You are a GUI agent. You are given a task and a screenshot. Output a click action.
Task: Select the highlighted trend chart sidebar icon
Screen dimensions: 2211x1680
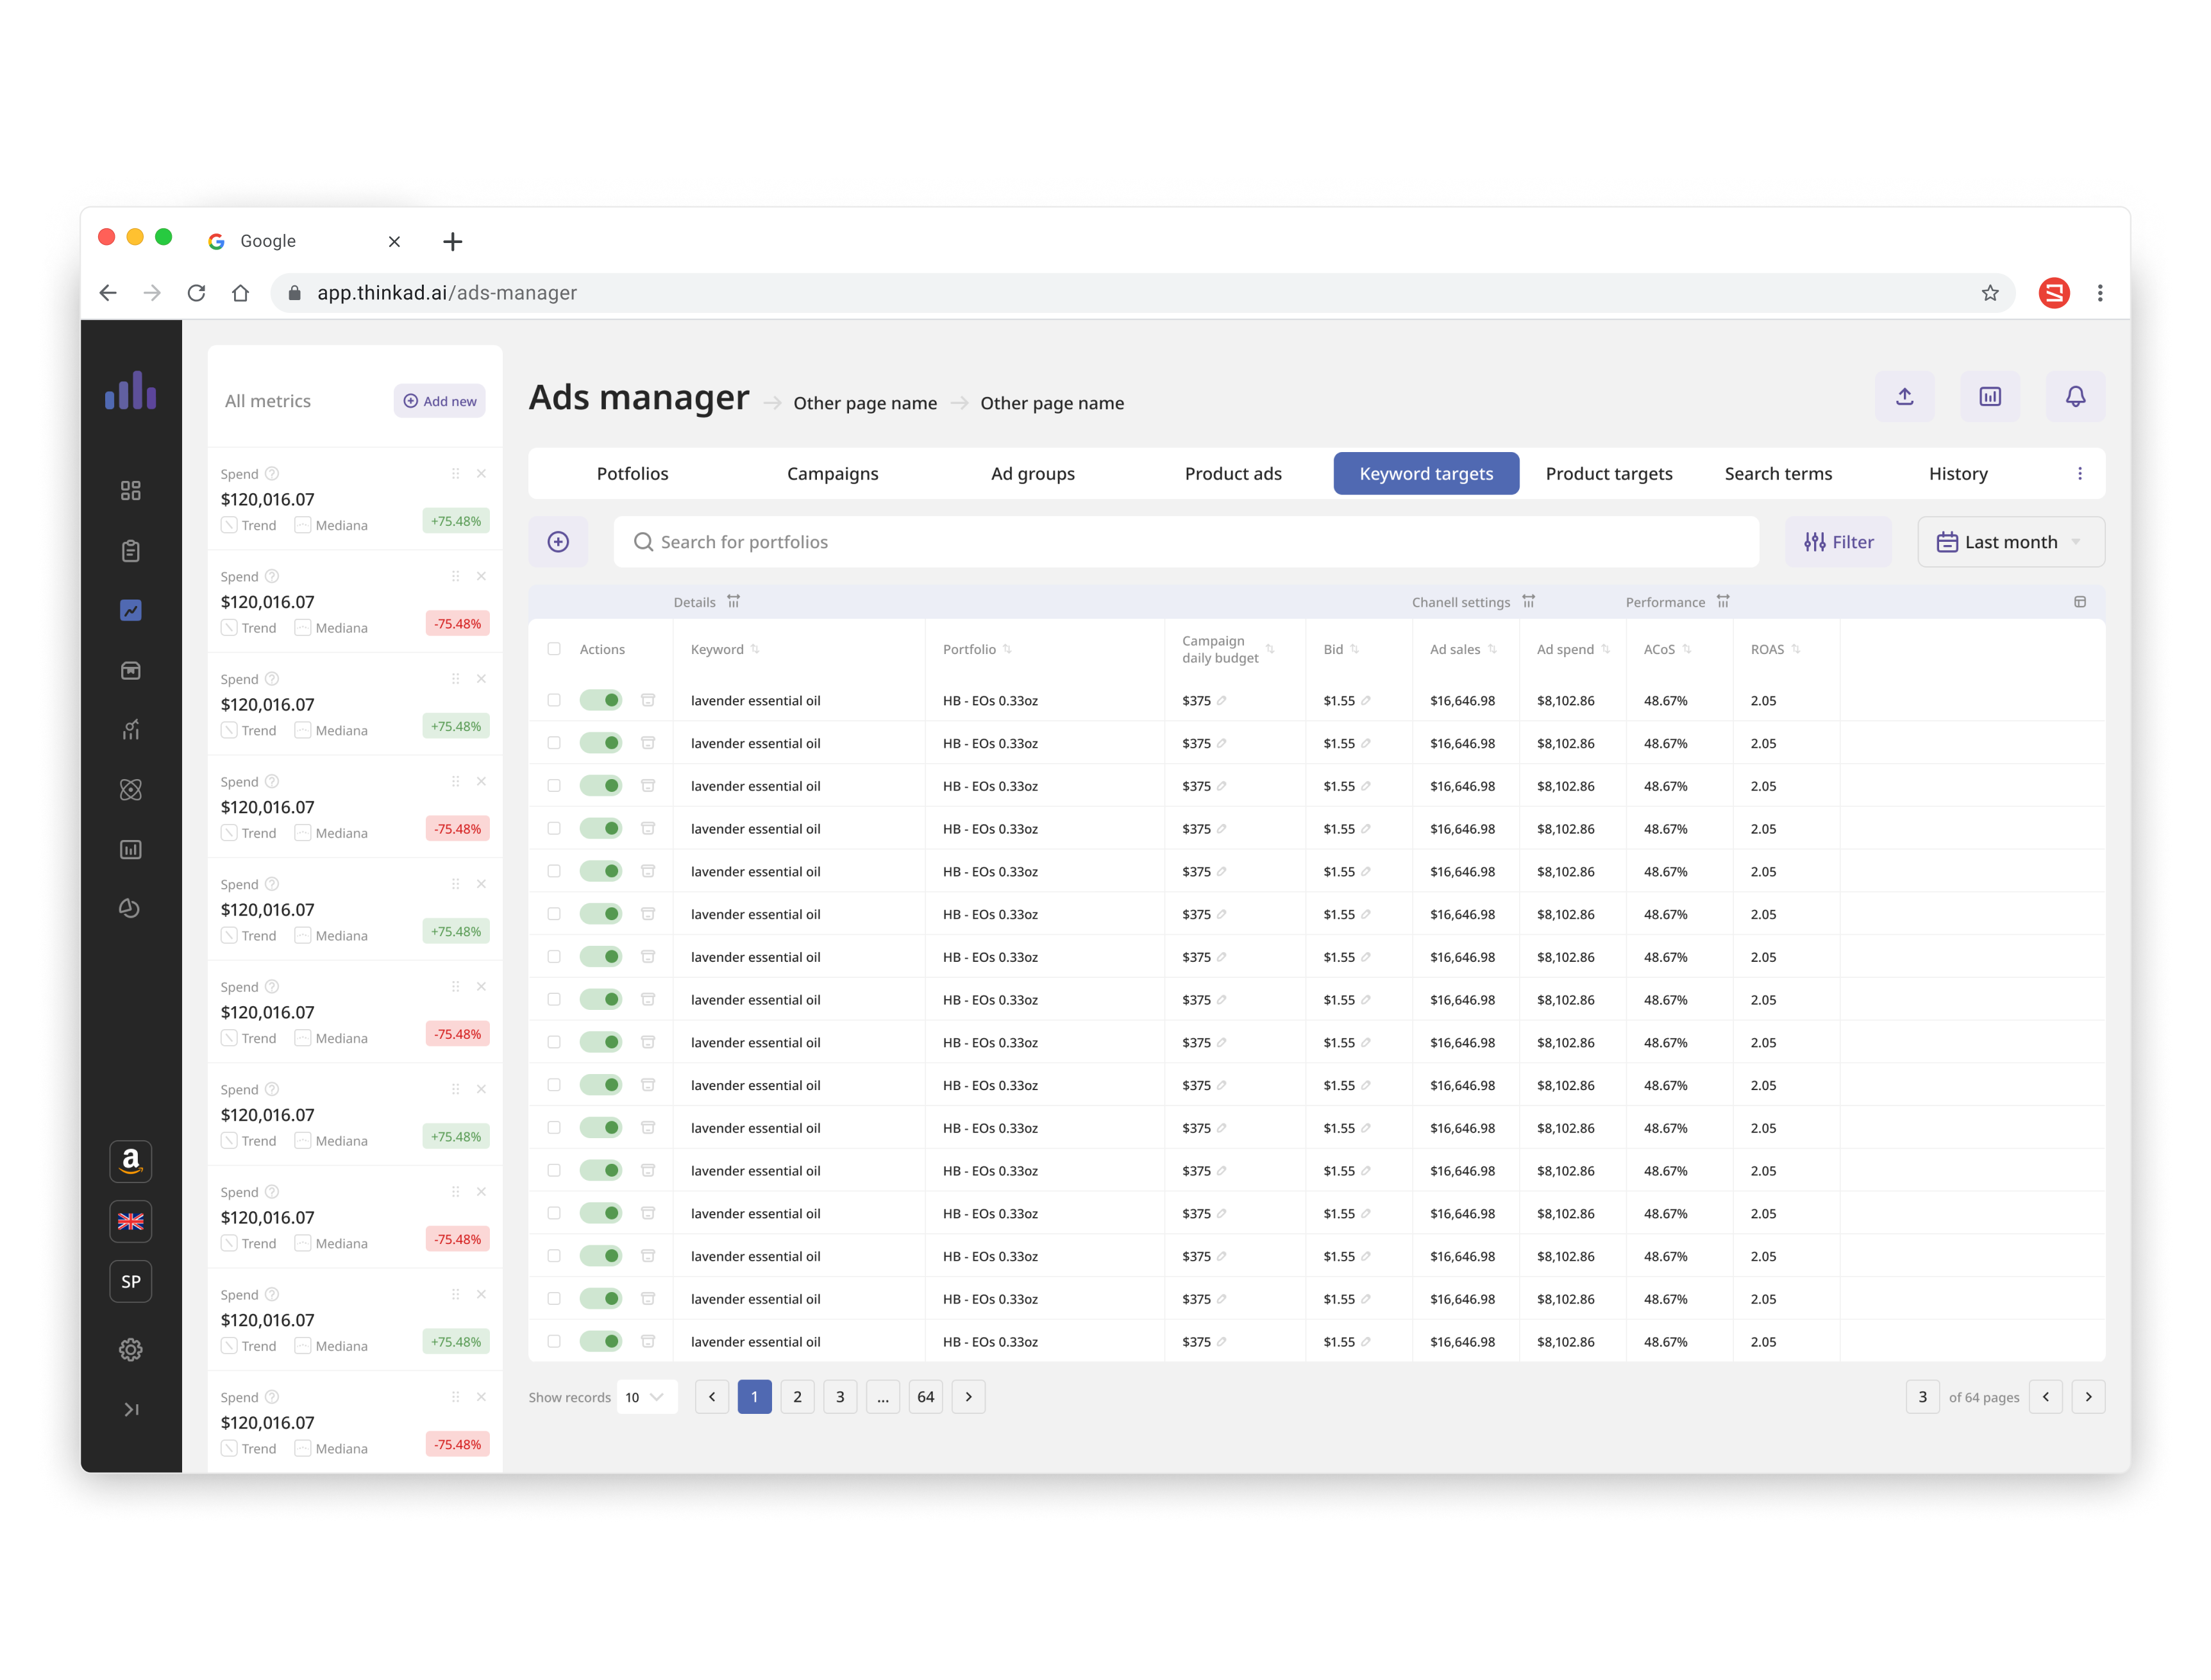tap(131, 610)
